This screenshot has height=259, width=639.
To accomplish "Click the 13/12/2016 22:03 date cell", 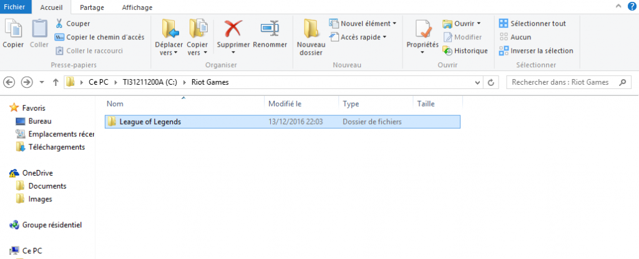I will point(295,121).
